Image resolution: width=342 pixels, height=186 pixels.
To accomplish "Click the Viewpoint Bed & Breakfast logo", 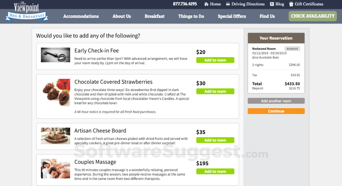I will [27, 11].
